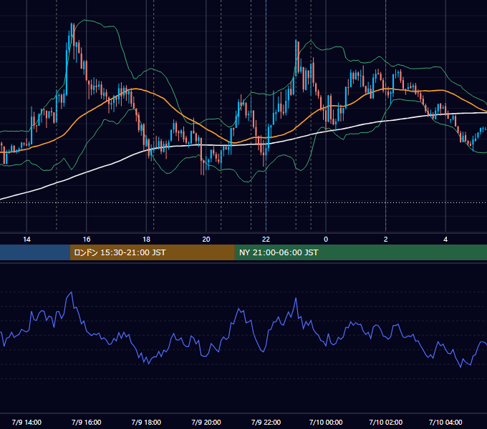Click the 18 hour label on price chart axis
The image size is (487, 429).
tap(146, 239)
